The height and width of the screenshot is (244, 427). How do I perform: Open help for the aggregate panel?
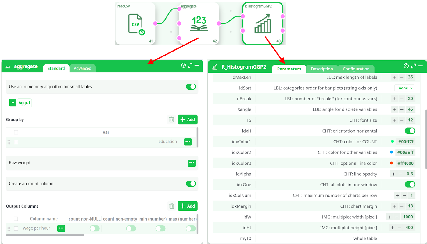pyautogui.click(x=184, y=65)
